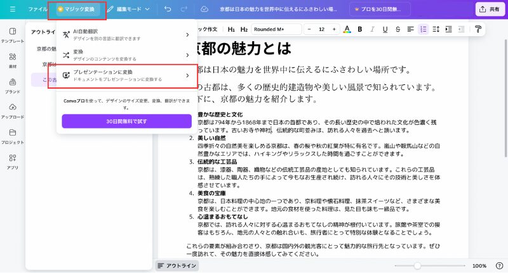The width and height of the screenshot is (508, 273).
Task: Click the copy style paint roller icon
Action: [478, 29]
